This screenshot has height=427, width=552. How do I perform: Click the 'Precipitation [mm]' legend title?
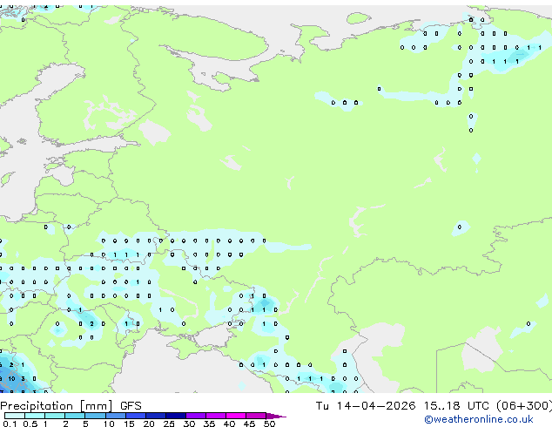(x=57, y=406)
